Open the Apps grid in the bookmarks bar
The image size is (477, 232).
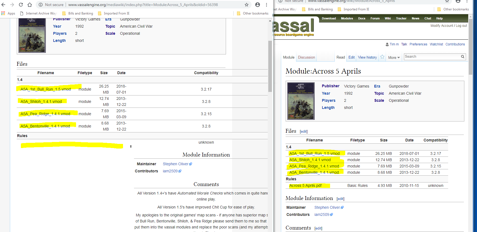tap(8, 13)
